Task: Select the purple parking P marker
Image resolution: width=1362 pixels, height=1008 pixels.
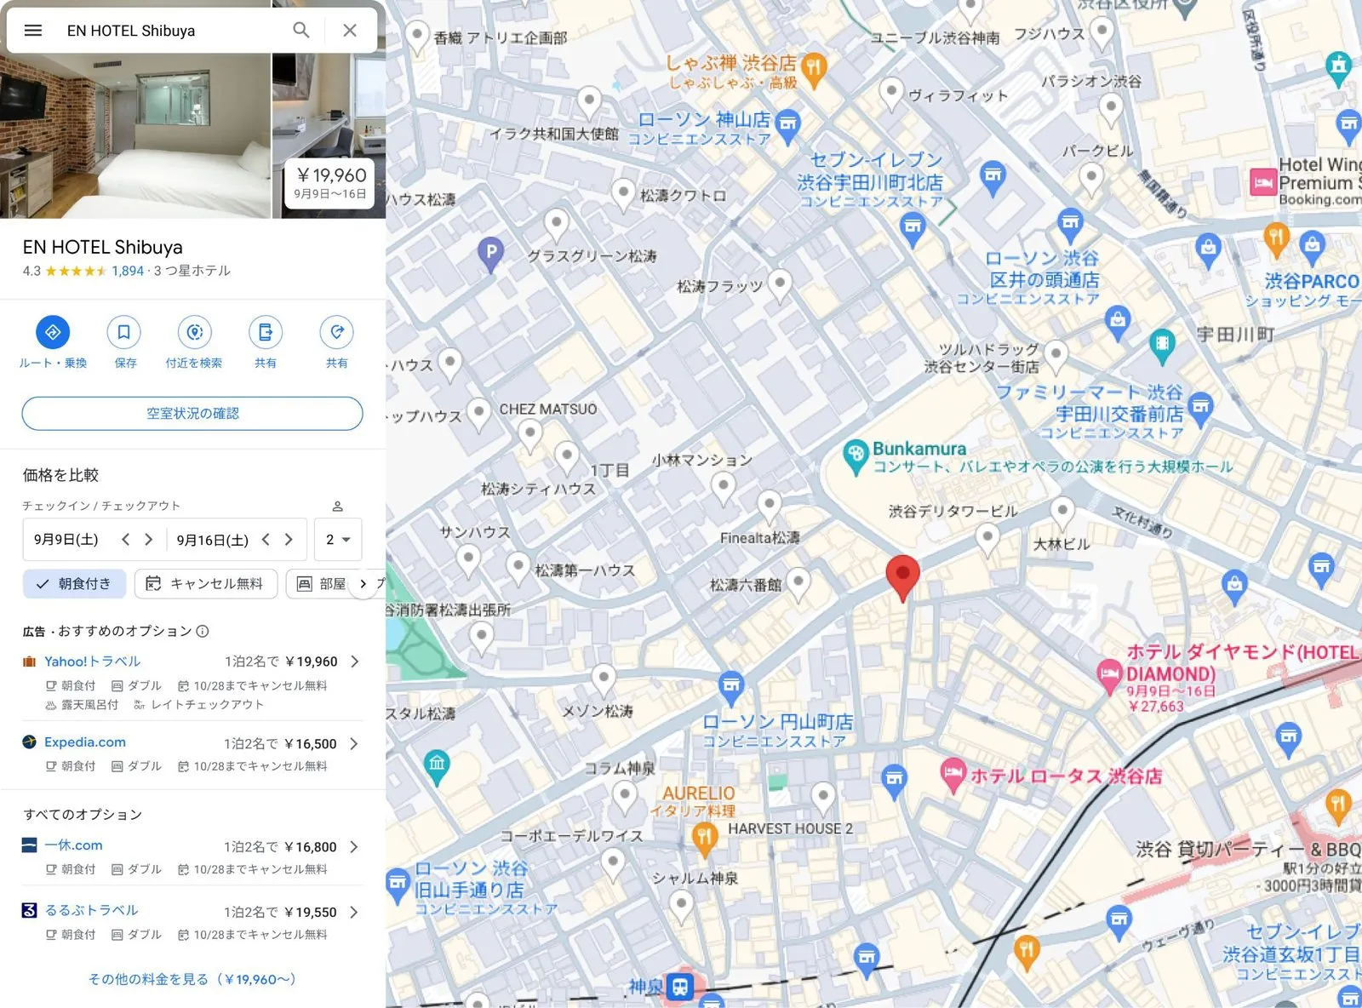Action: click(489, 253)
